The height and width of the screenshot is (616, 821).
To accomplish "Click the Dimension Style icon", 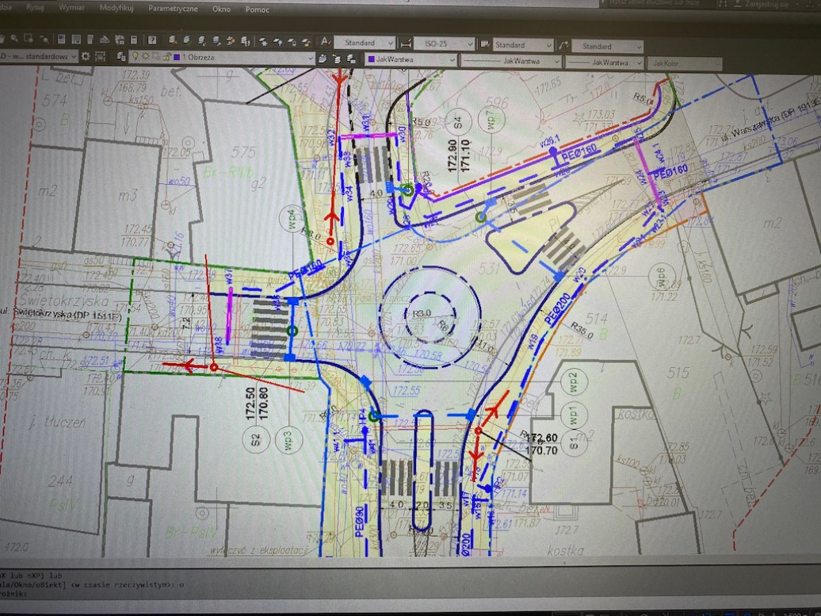I will 405,44.
